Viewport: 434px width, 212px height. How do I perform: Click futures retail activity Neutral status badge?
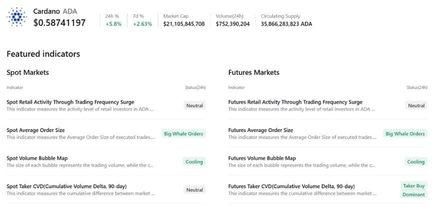click(416, 106)
